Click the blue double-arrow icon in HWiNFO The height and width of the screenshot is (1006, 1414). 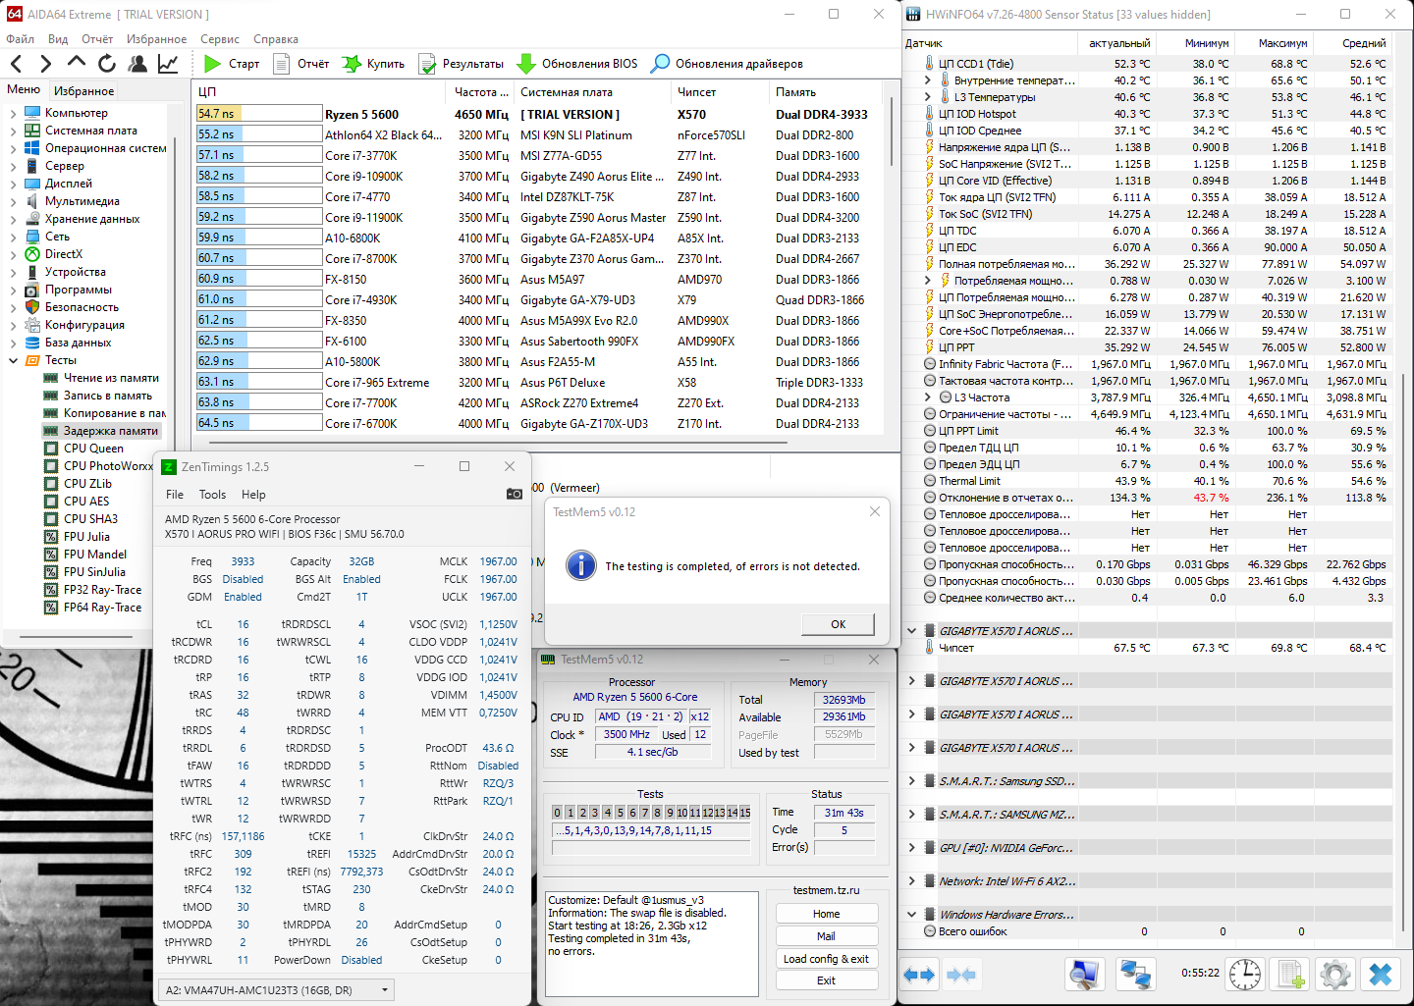pos(919,975)
